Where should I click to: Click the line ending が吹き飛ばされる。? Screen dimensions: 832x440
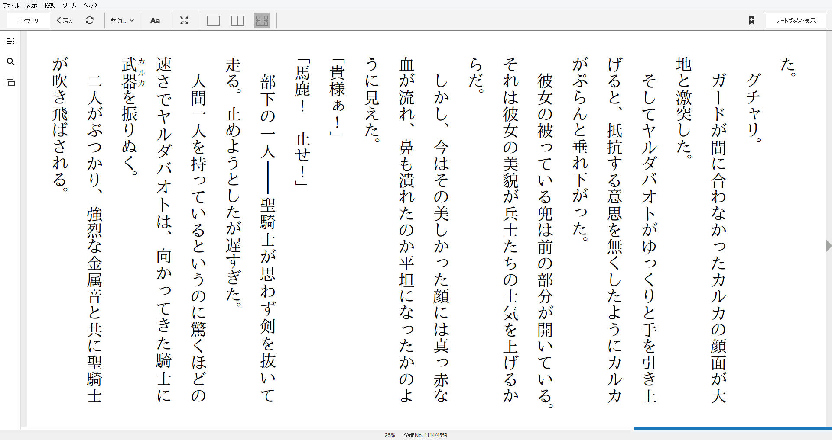(60, 125)
